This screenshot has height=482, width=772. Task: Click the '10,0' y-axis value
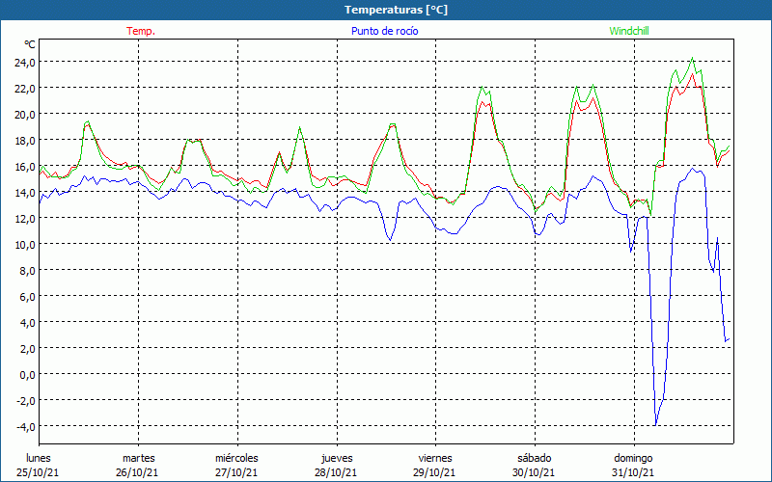point(25,244)
